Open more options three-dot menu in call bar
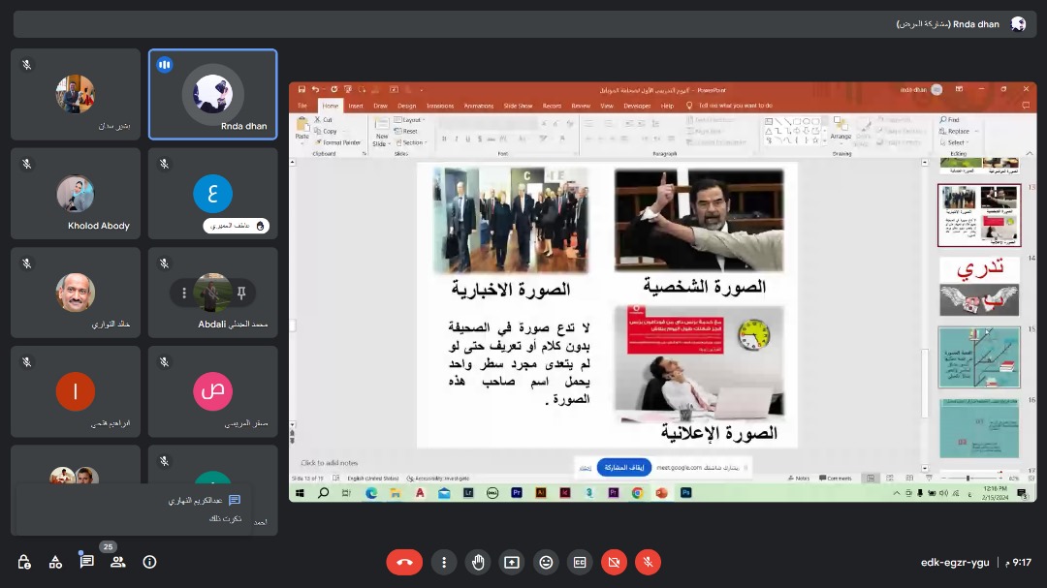 pyautogui.click(x=444, y=562)
